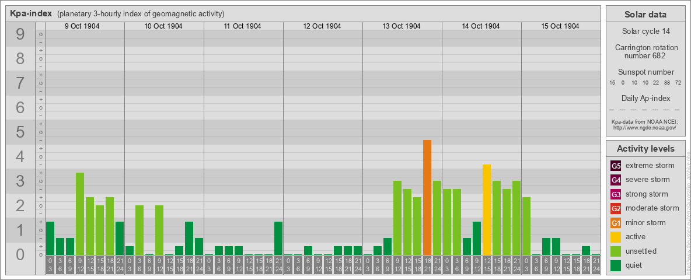Viewport: 691px width, 280px height.
Task: Click the 'Solar data' panel heading
Action: [645, 15]
